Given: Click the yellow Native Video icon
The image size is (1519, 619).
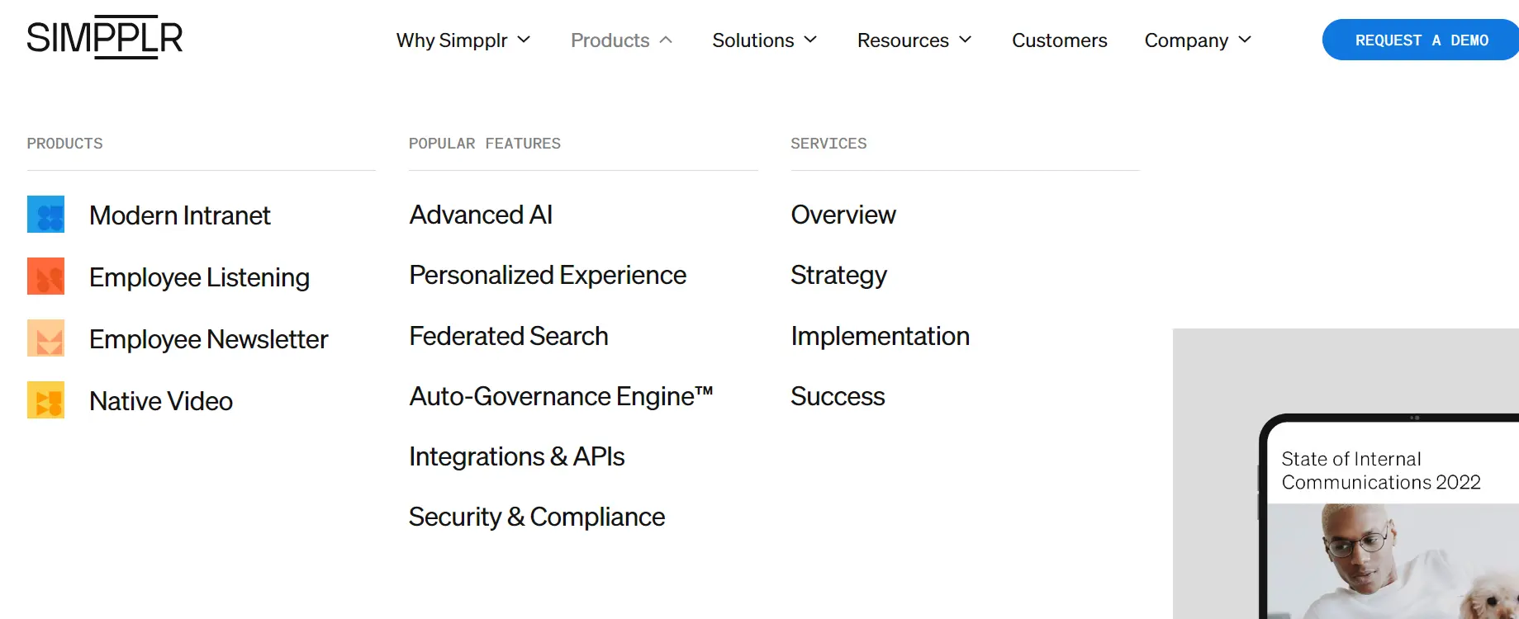Looking at the screenshot, I should pyautogui.click(x=45, y=399).
